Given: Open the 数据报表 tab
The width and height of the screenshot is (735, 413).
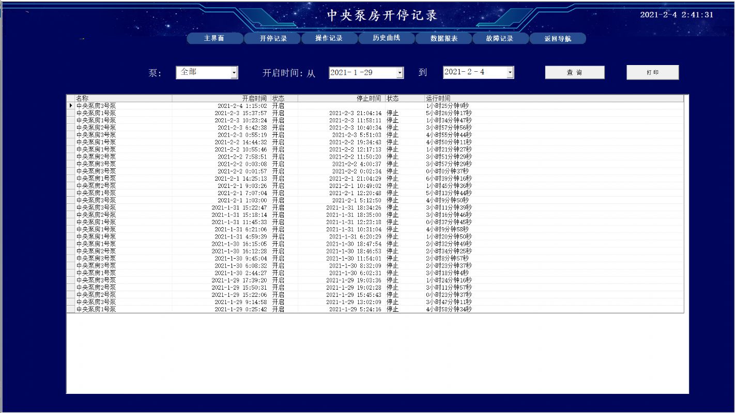Looking at the screenshot, I should point(443,38).
